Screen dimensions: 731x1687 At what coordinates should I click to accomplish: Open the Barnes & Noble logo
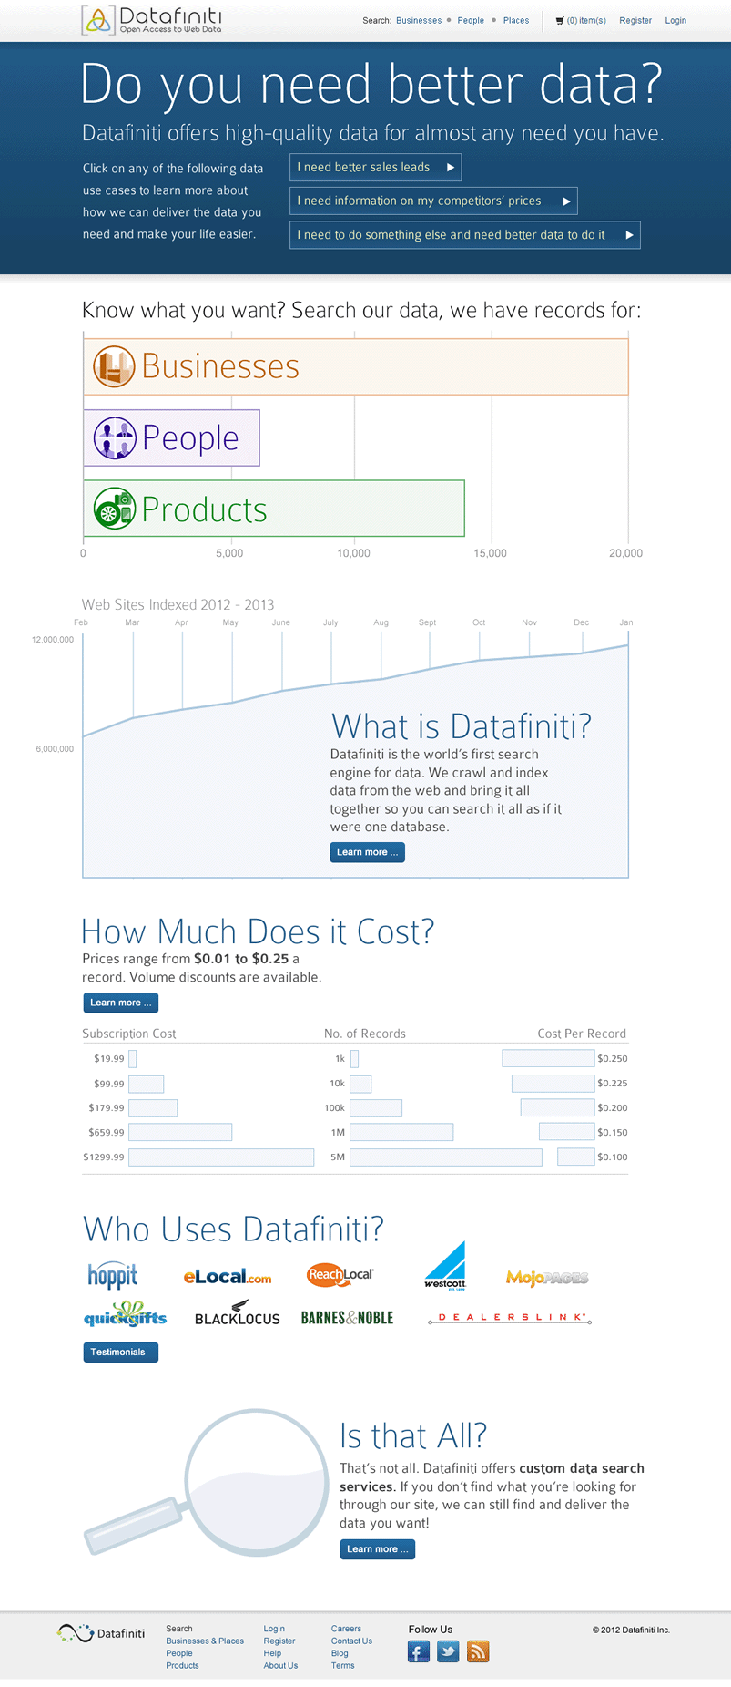[x=347, y=1318]
